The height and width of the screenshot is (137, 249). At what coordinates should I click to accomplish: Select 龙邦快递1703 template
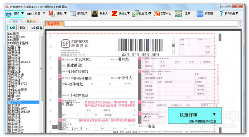(17, 84)
